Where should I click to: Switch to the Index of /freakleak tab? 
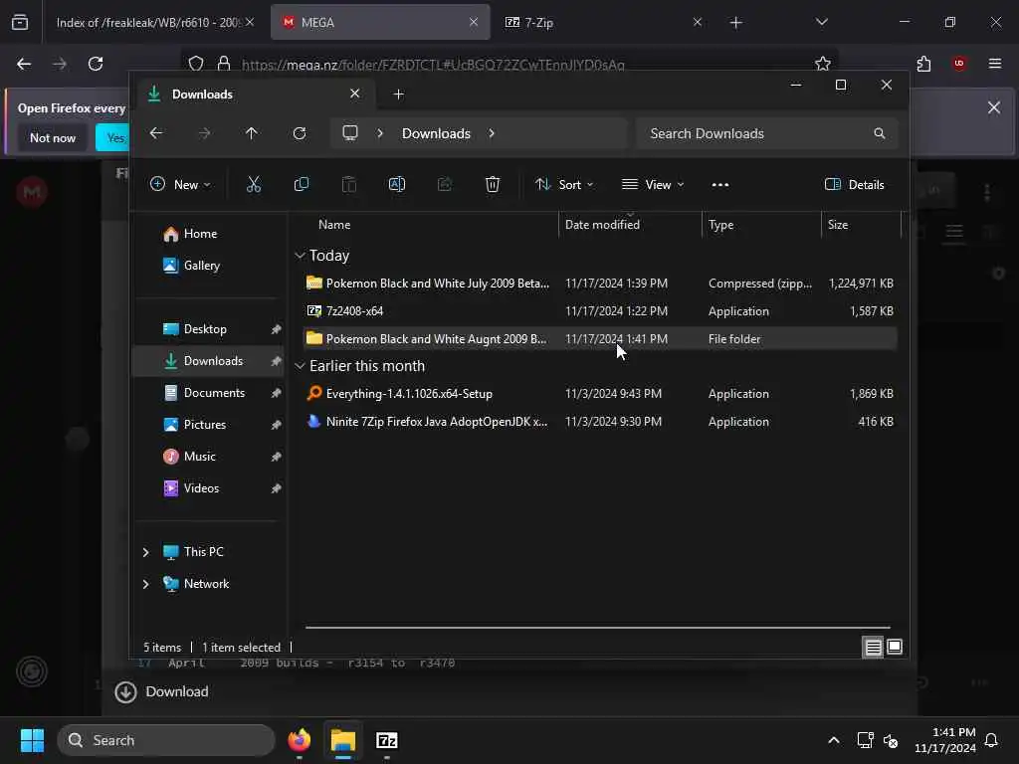155,22
